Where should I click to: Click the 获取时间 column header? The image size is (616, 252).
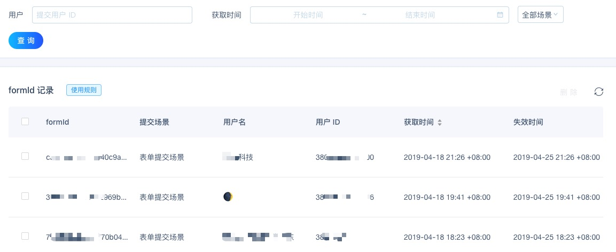tap(419, 122)
